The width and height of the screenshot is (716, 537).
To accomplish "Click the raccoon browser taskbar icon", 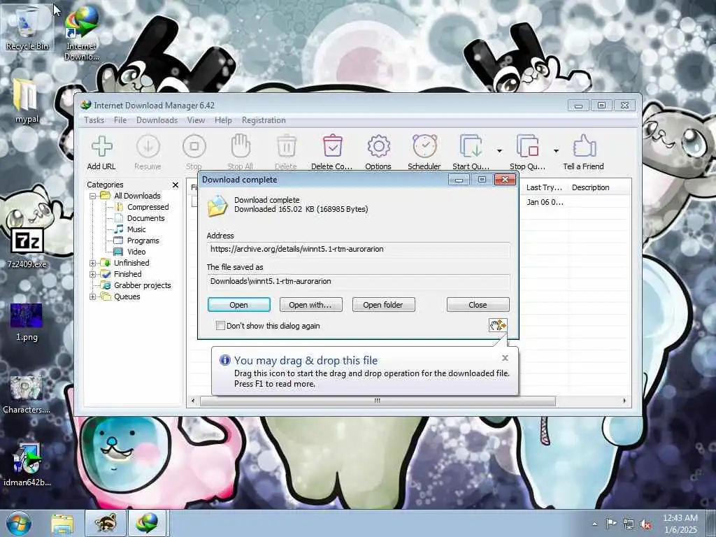I will tap(106, 523).
